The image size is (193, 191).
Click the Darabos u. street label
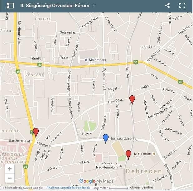tap(118, 111)
